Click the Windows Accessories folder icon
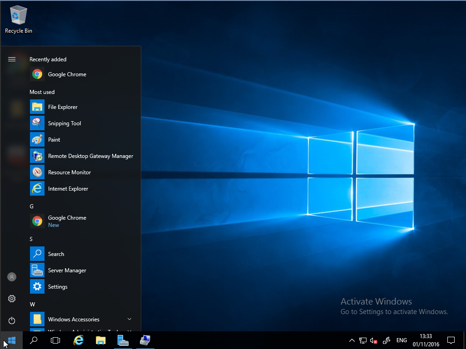The width and height of the screenshot is (466, 349). pyautogui.click(x=37, y=319)
